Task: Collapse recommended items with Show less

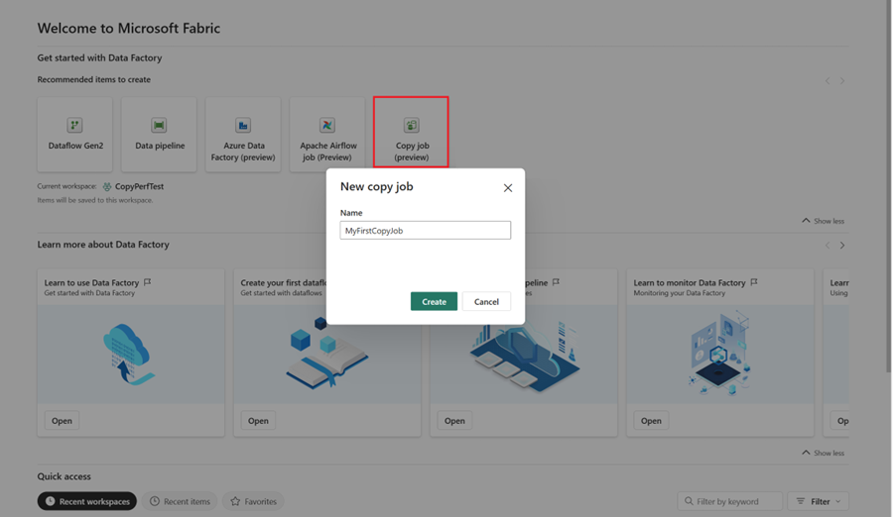Action: (x=823, y=221)
